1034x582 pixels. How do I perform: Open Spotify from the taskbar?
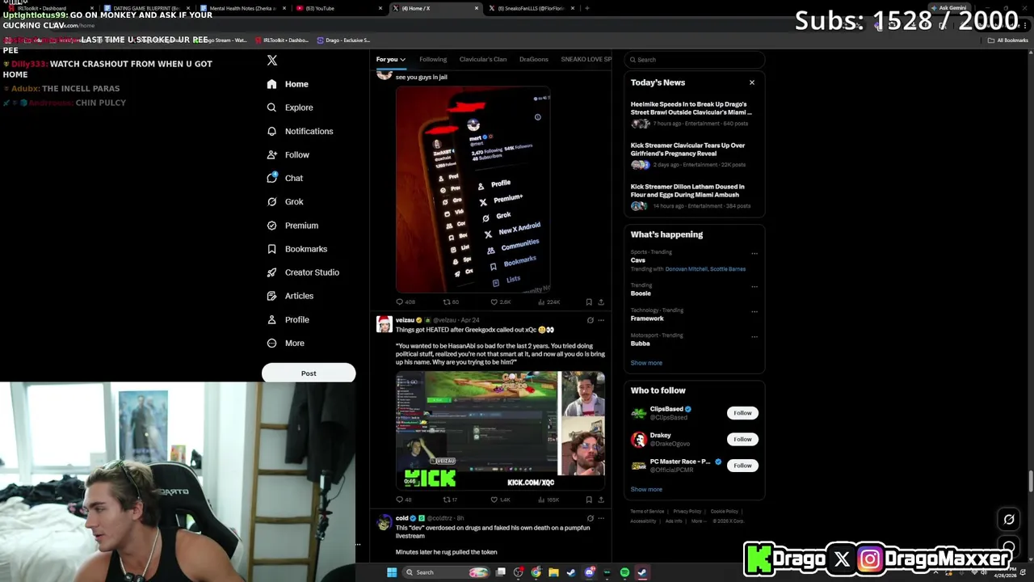pyautogui.click(x=624, y=572)
